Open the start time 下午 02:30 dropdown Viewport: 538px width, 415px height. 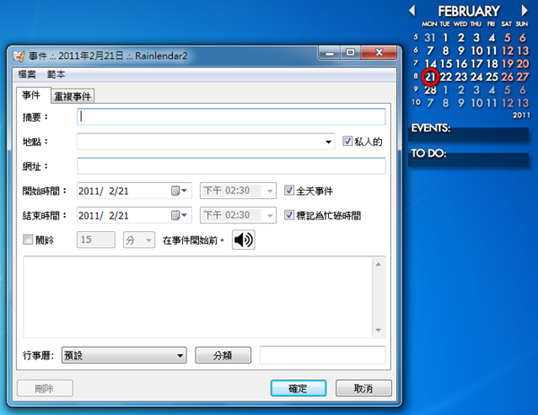pyautogui.click(x=270, y=191)
